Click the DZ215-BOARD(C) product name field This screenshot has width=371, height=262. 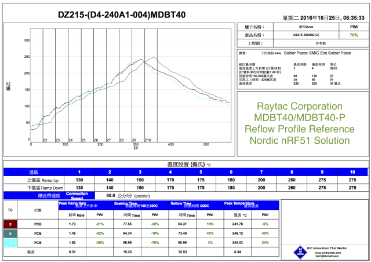click(x=304, y=35)
